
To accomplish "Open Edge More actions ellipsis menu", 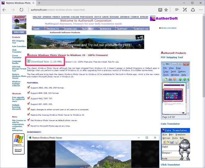I will tap(201, 10).
